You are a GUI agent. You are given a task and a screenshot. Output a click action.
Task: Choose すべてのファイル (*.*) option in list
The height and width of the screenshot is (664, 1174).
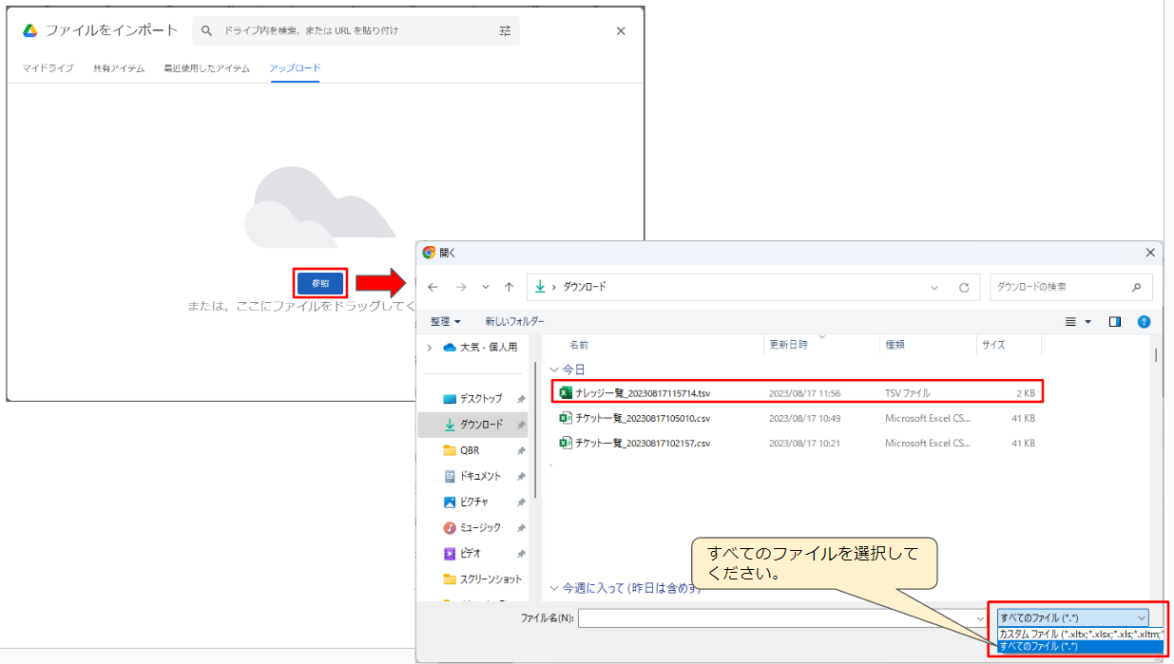pyautogui.click(x=1078, y=647)
